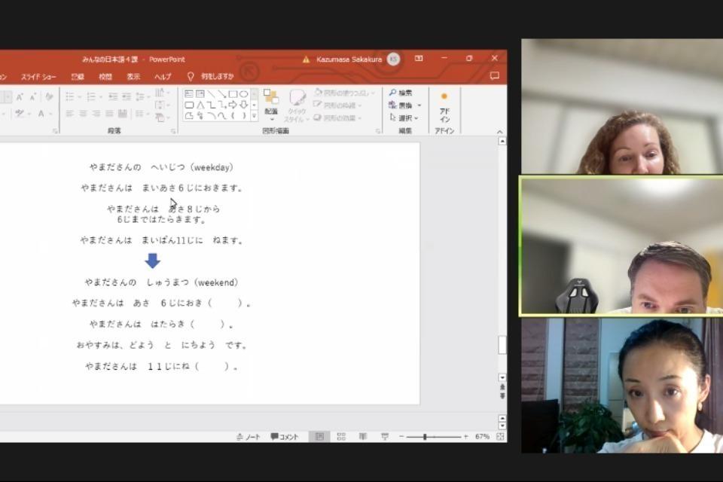Viewport: 723px width, 482px height.
Task: Open the comments pane icon in title area
Action: (x=495, y=76)
